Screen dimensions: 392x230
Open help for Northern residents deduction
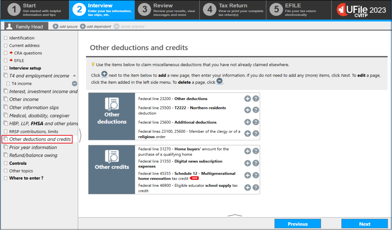click(256, 110)
